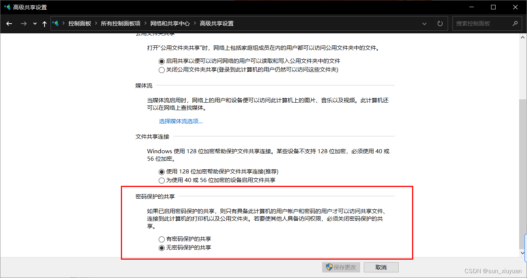The height and width of the screenshot is (278, 527).
Task: Expand chevron after 网络和共享中心 breadcrumb
Action: point(195,23)
